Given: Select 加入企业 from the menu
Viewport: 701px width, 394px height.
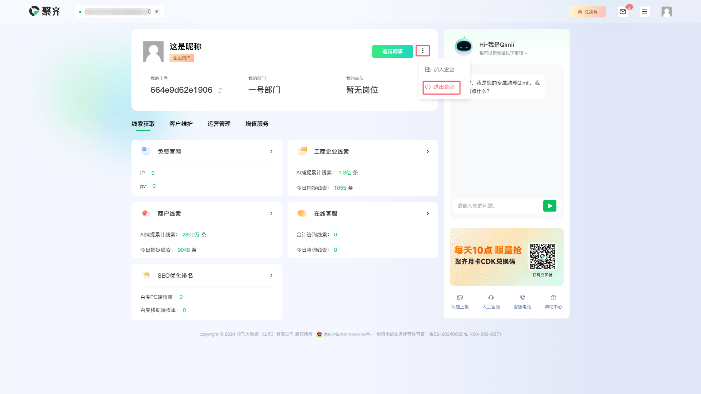Looking at the screenshot, I should click(440, 69).
